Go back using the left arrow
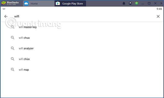Viewport: 164px width, 98px height. pos(6,16)
